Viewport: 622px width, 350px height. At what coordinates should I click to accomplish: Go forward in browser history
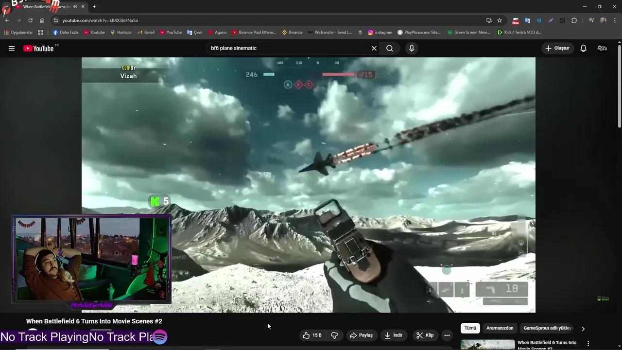click(19, 20)
